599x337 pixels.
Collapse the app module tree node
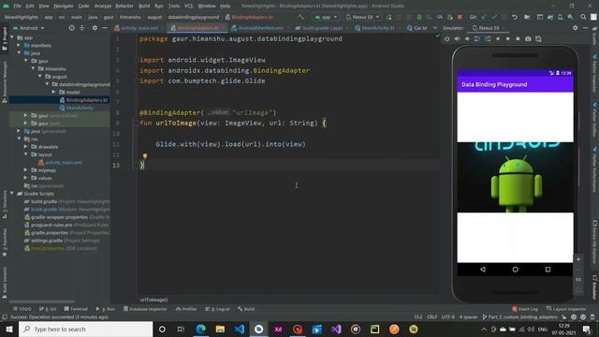tap(12, 37)
